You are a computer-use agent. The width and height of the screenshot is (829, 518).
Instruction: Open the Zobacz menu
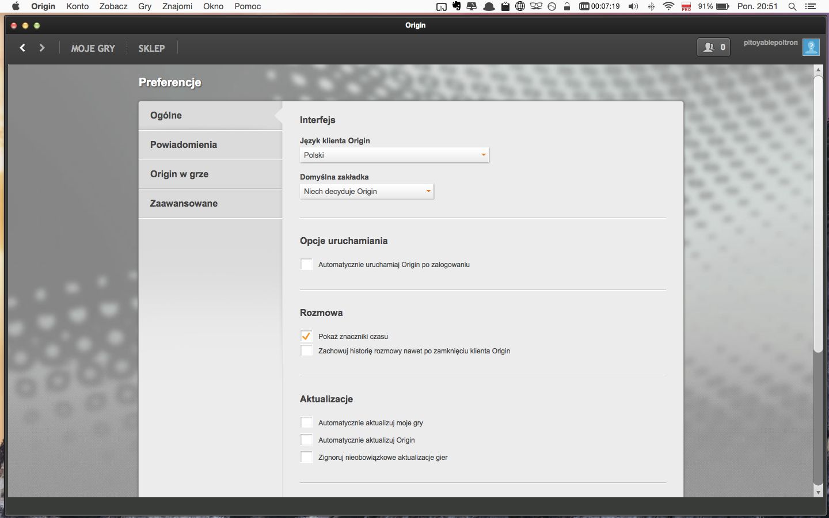click(113, 6)
